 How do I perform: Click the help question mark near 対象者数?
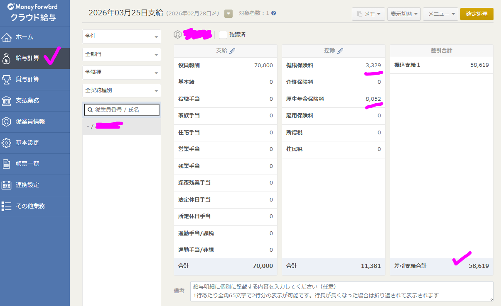point(273,13)
